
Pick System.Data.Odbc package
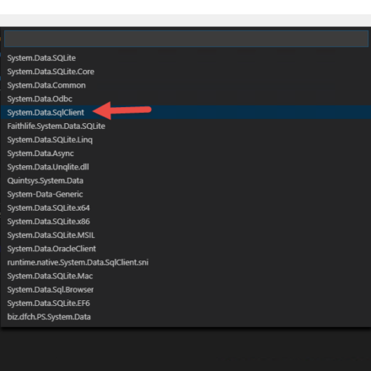(185, 99)
